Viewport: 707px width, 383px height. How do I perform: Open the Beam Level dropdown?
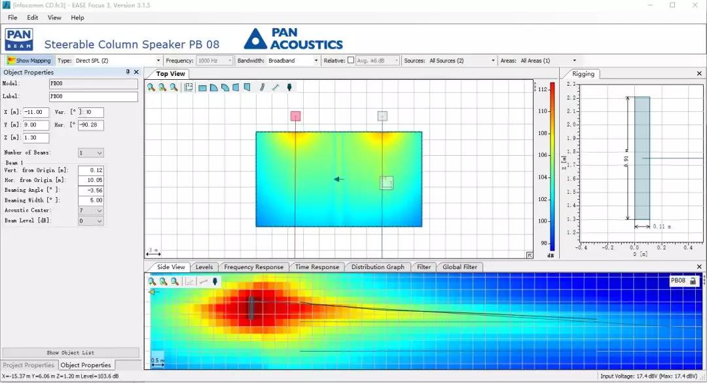(90, 221)
